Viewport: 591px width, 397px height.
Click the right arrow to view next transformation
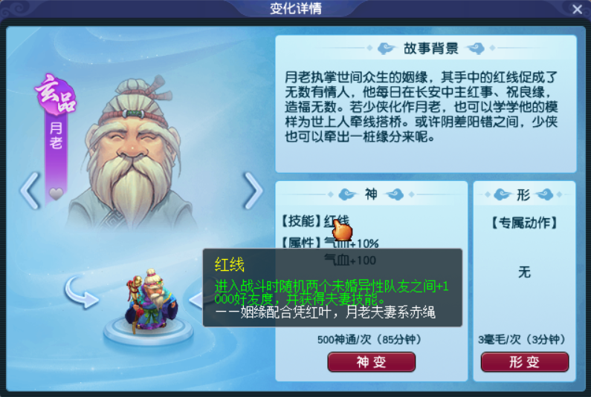click(253, 191)
